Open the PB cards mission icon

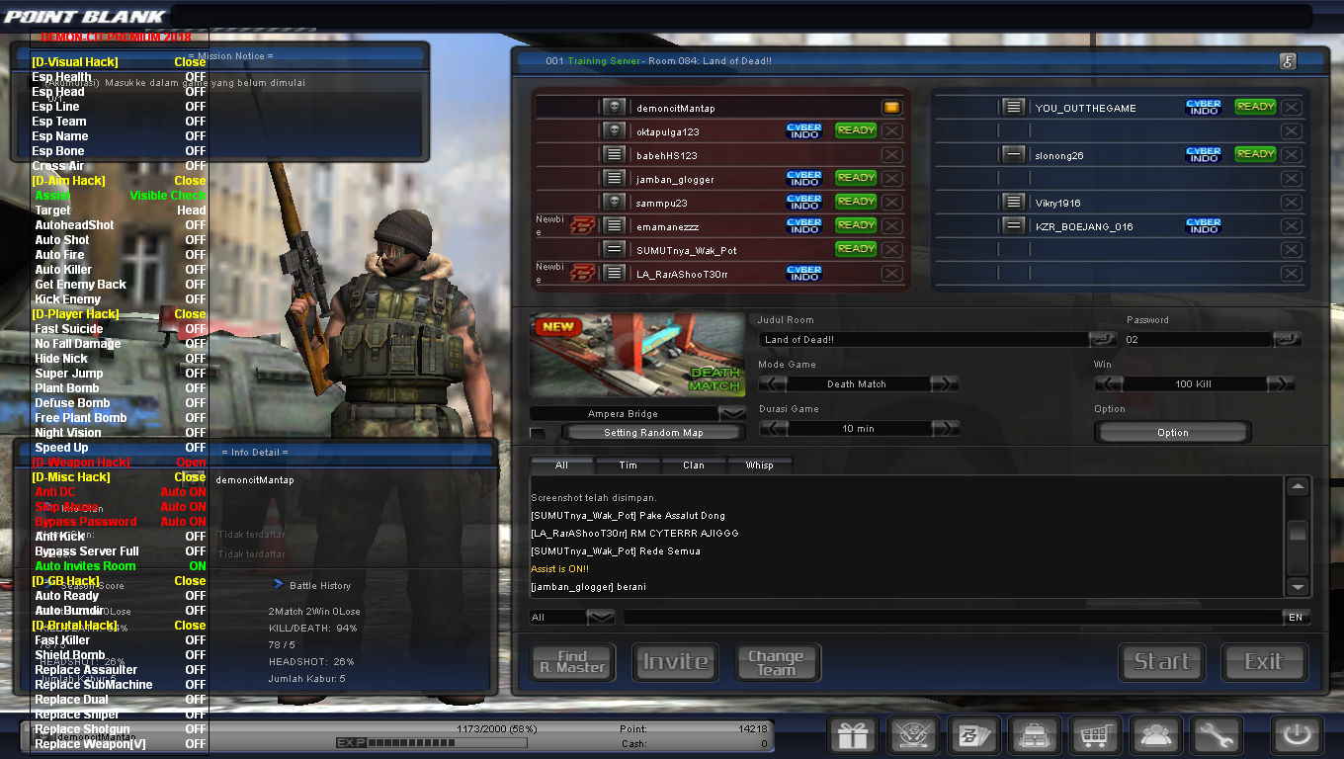pos(974,735)
